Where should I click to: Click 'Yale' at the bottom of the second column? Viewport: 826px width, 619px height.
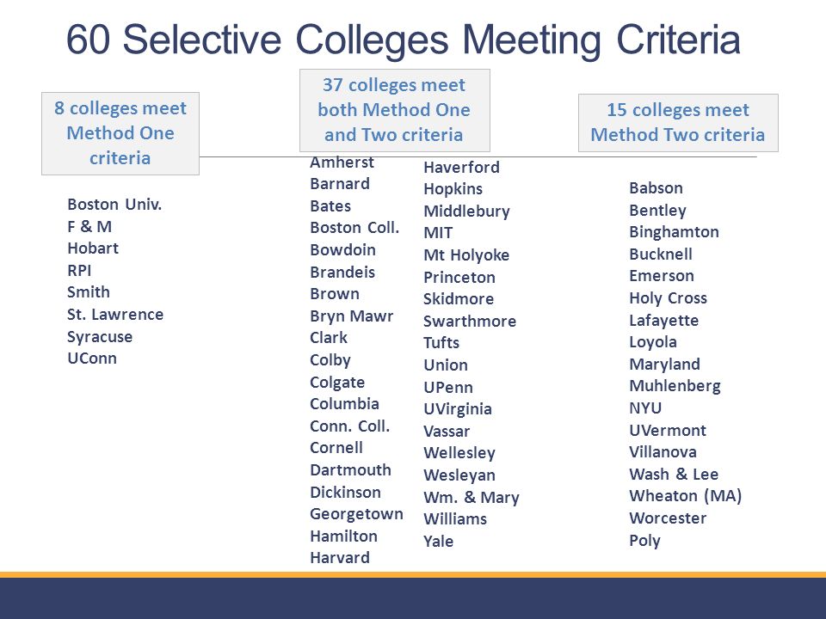click(438, 541)
